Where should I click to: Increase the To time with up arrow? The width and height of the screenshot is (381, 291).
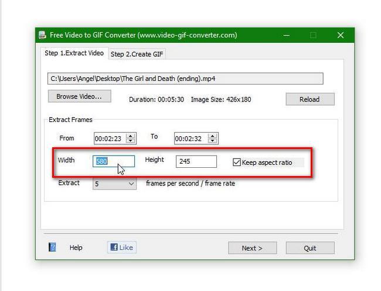[213, 136]
